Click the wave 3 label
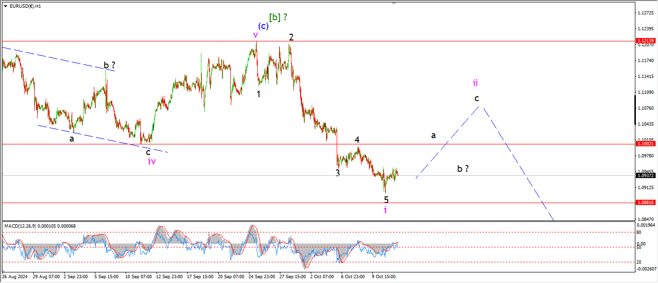 point(338,173)
